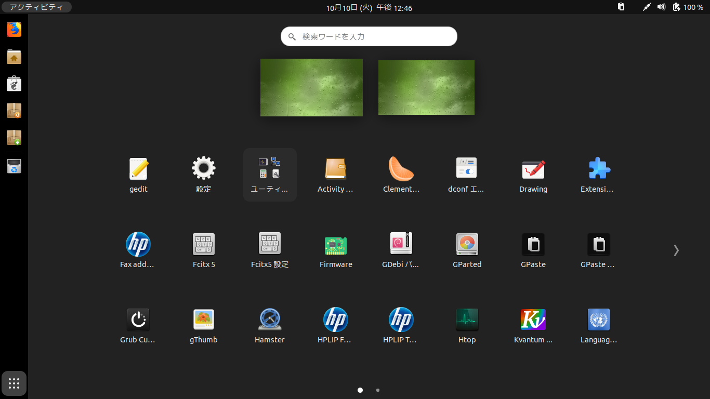Viewport: 710px width, 399px height.
Task: Select the second workspace thumbnail
Action: [426, 87]
